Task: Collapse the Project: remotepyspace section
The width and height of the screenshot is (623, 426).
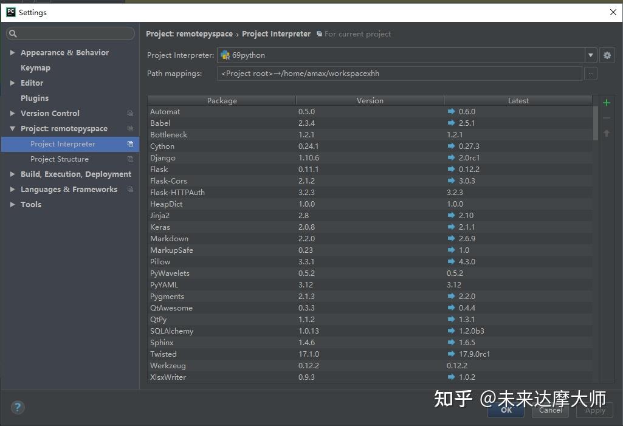Action: click(12, 128)
